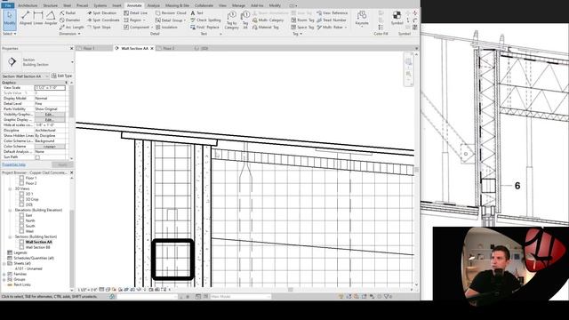This screenshot has height=320, width=569.
Task: Place a Spot Coordinate
Action: click(x=103, y=20)
